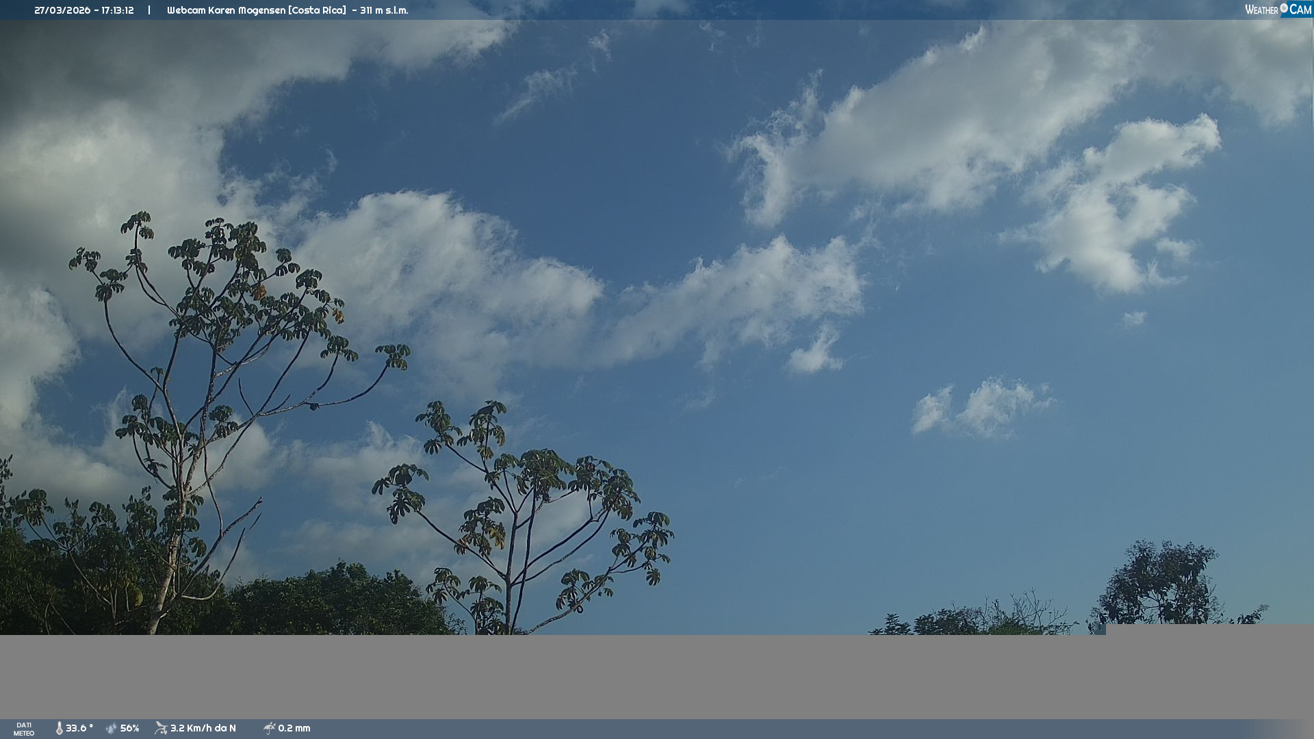
Task: Click the small gray rectangle at the image's lower right
Action: click(1209, 630)
